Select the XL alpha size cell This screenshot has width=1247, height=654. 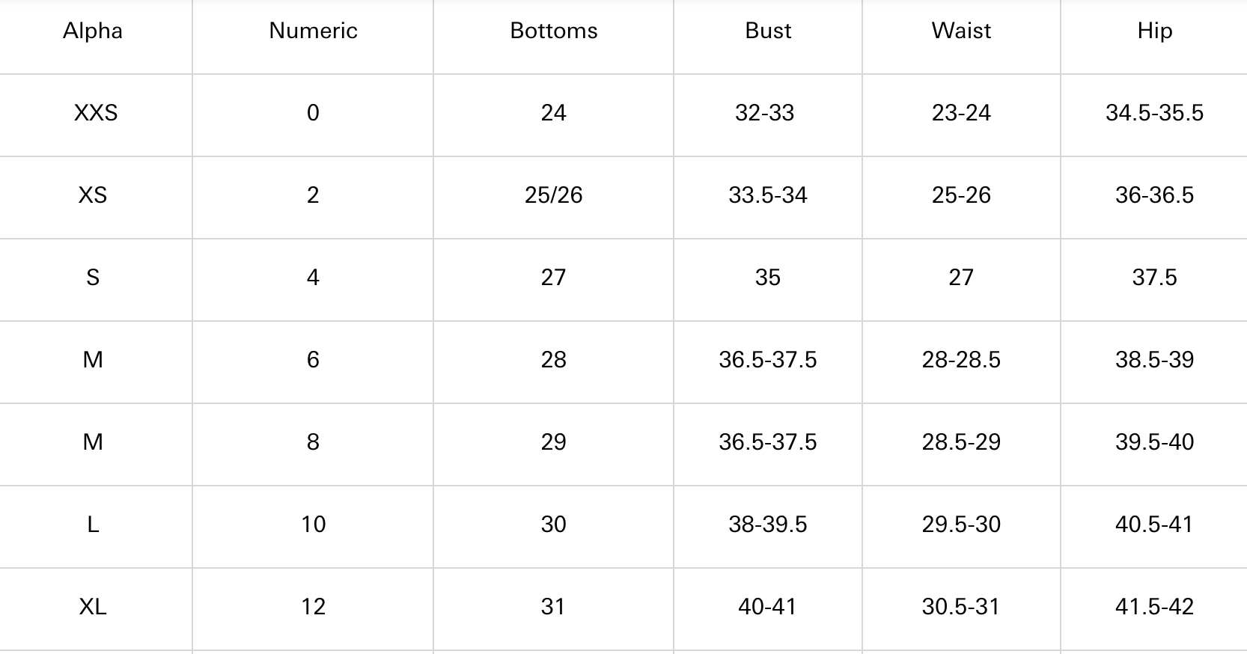93,607
